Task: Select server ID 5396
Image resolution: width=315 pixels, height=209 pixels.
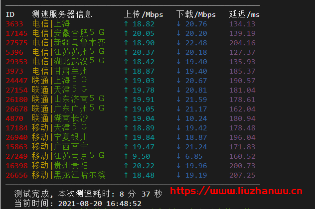Action: click(14, 52)
